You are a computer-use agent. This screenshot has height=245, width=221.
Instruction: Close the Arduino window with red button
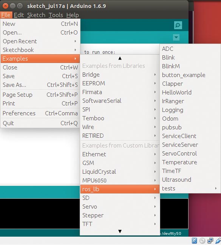(x=5, y=6)
